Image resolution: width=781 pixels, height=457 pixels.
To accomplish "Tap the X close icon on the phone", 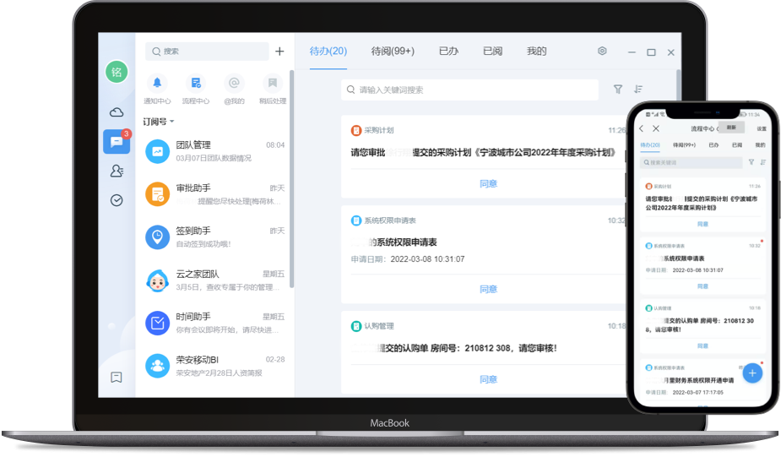I will (x=656, y=128).
